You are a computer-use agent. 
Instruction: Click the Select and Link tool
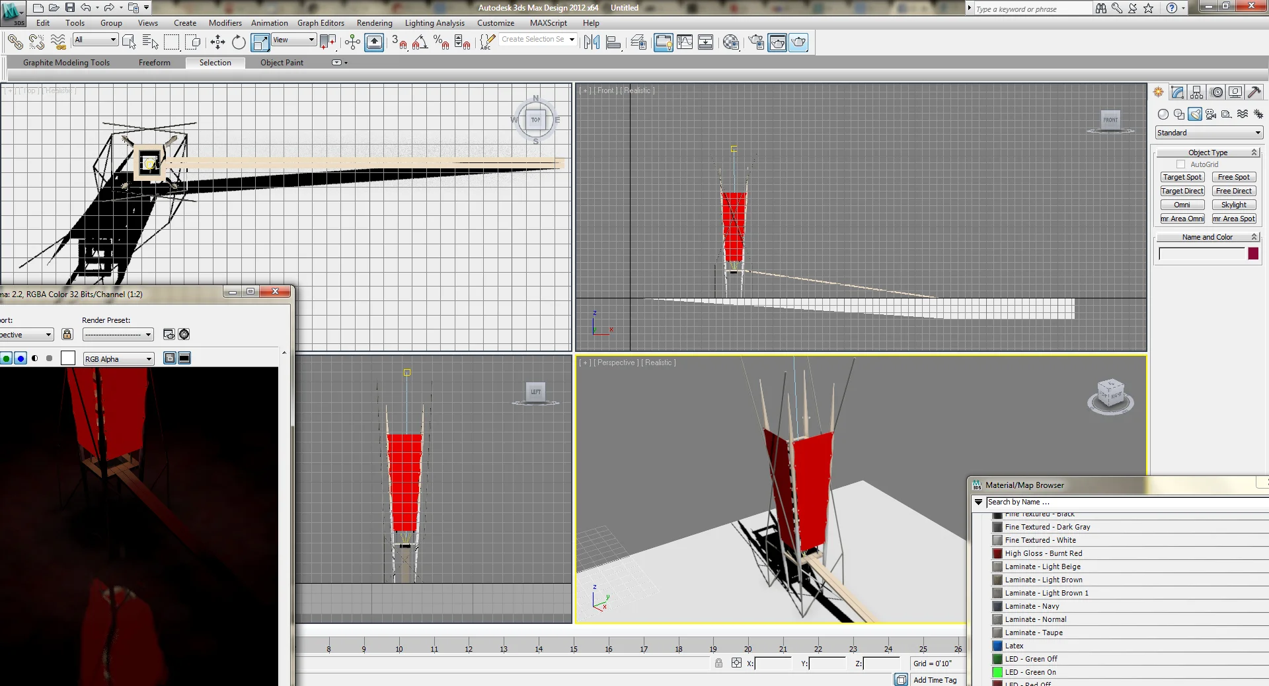point(15,42)
